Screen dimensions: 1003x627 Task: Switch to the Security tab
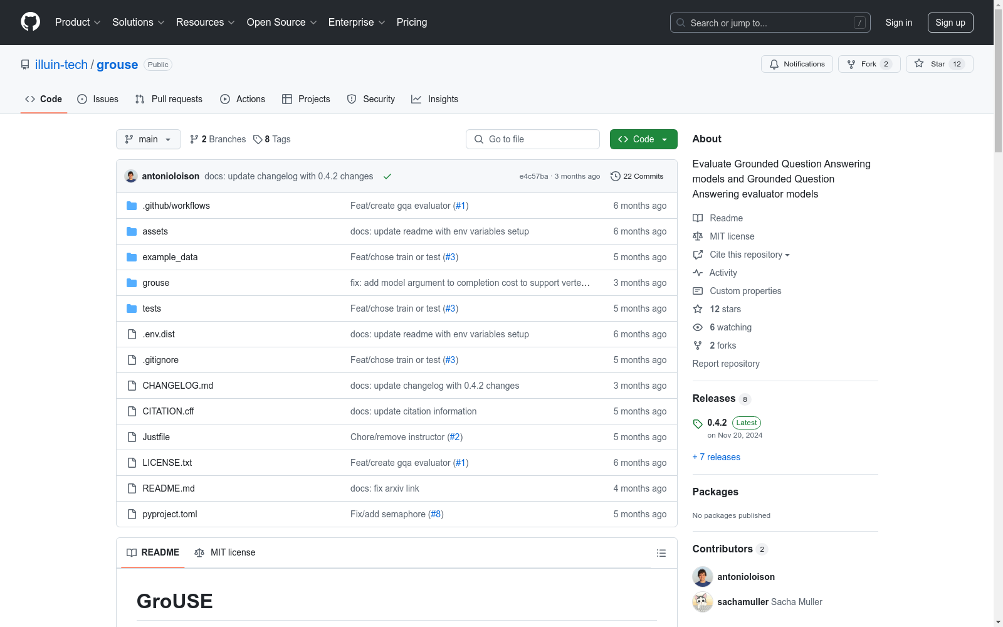(371, 99)
